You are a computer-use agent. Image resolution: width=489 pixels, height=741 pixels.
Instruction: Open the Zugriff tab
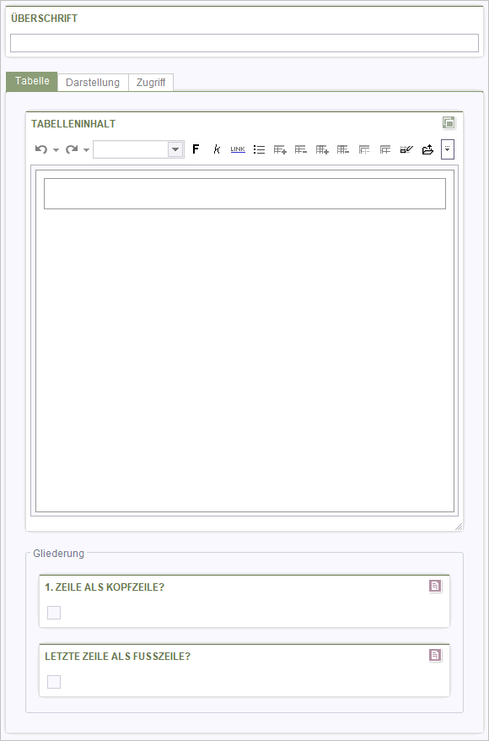coord(151,82)
